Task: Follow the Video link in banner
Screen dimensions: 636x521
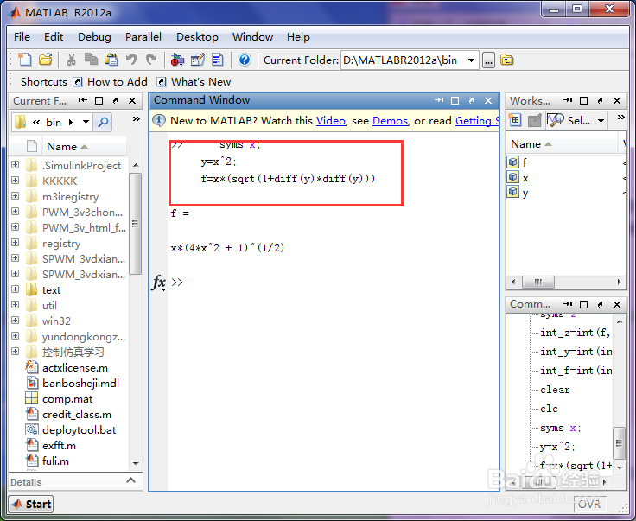Action: 331,121
